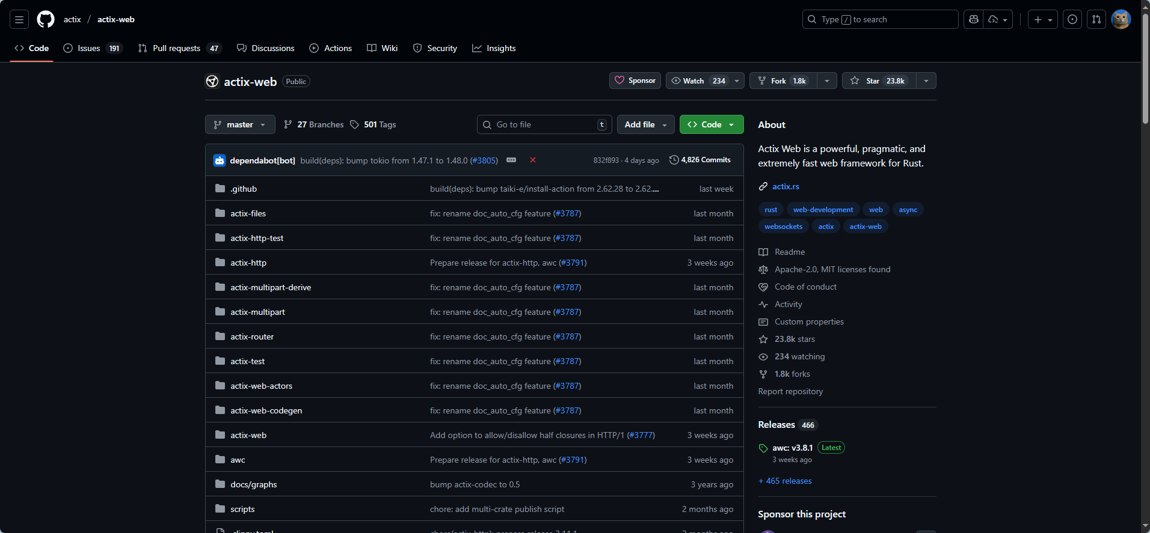Focus the Type / to search box

pos(880,19)
